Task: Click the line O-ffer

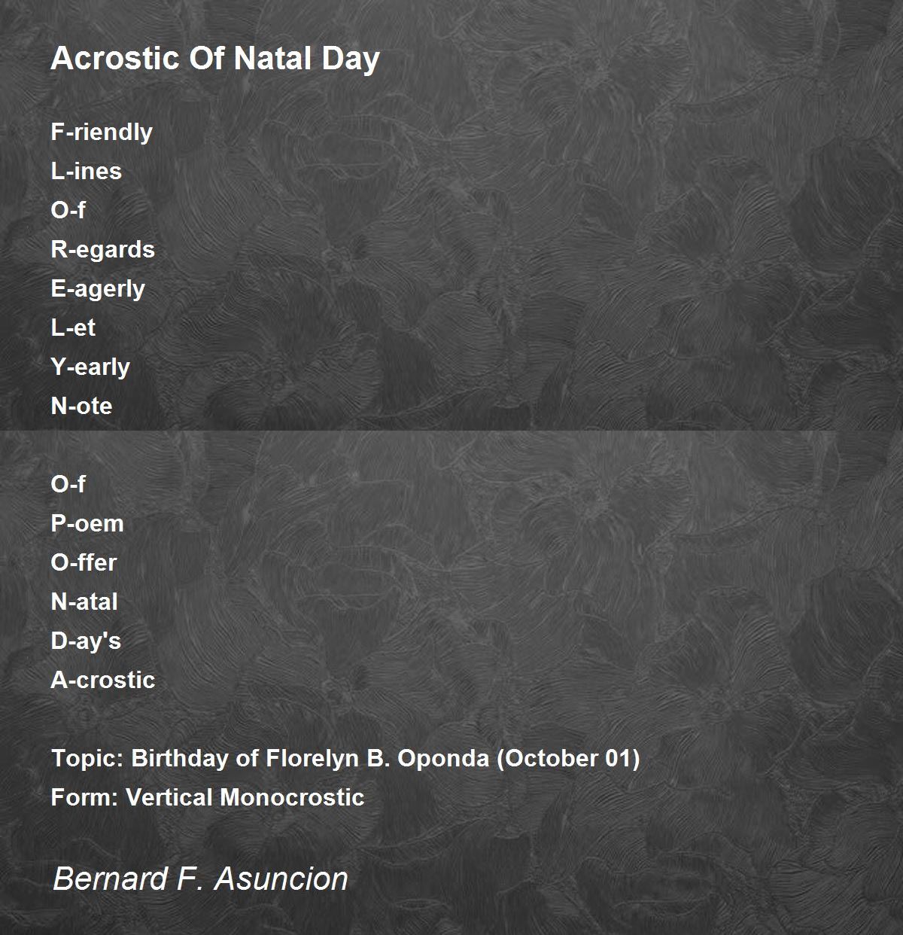Action: coord(84,562)
